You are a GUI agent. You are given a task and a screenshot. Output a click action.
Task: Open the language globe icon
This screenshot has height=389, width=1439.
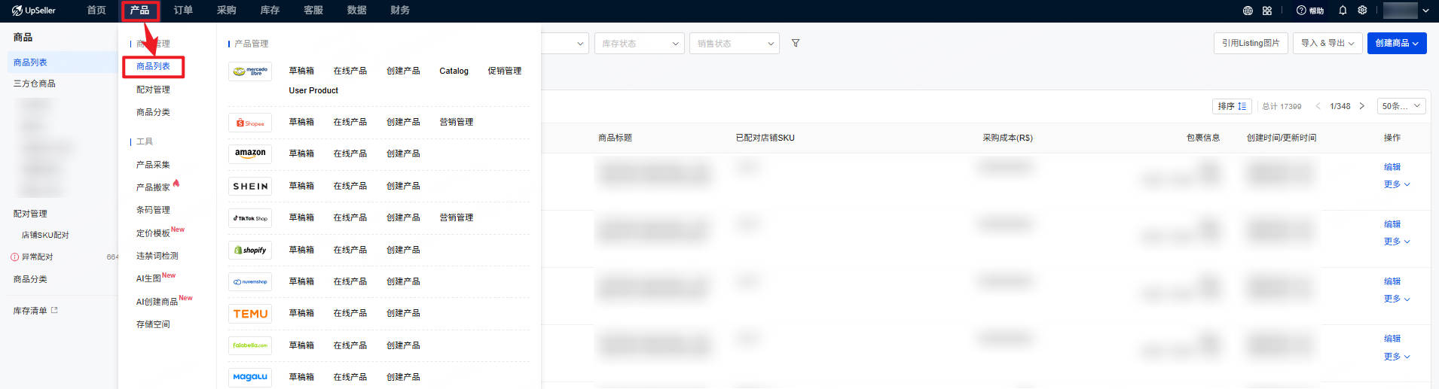tap(1248, 11)
